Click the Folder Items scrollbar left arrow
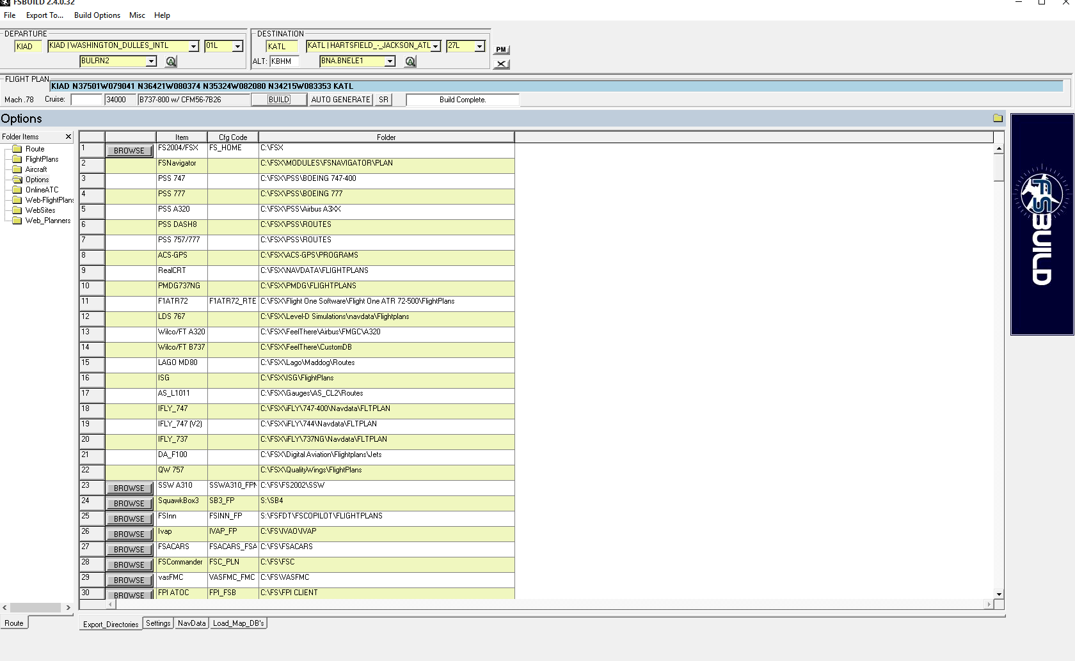 (x=5, y=608)
